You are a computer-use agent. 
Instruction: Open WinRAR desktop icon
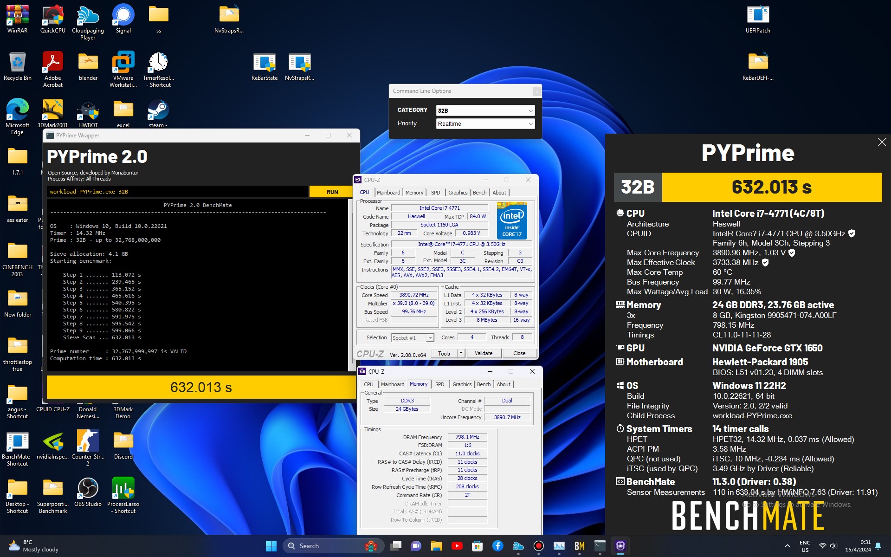(18, 19)
